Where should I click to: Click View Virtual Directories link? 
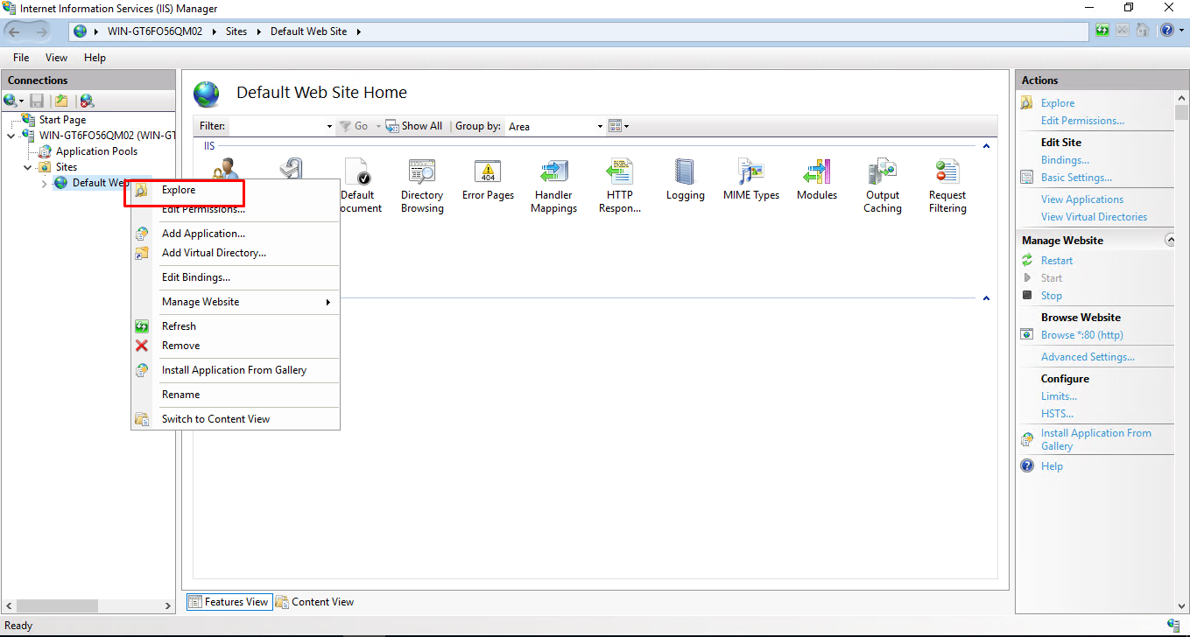(1094, 217)
